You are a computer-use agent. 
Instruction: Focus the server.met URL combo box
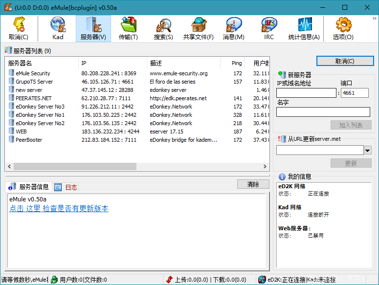coord(320,150)
